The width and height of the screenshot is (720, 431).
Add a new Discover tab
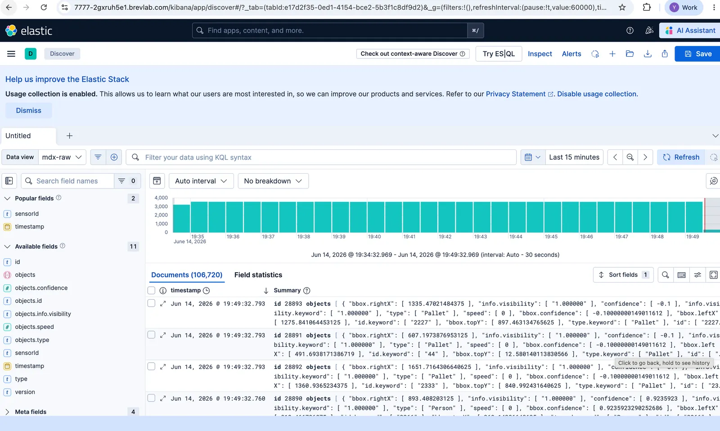coord(70,136)
